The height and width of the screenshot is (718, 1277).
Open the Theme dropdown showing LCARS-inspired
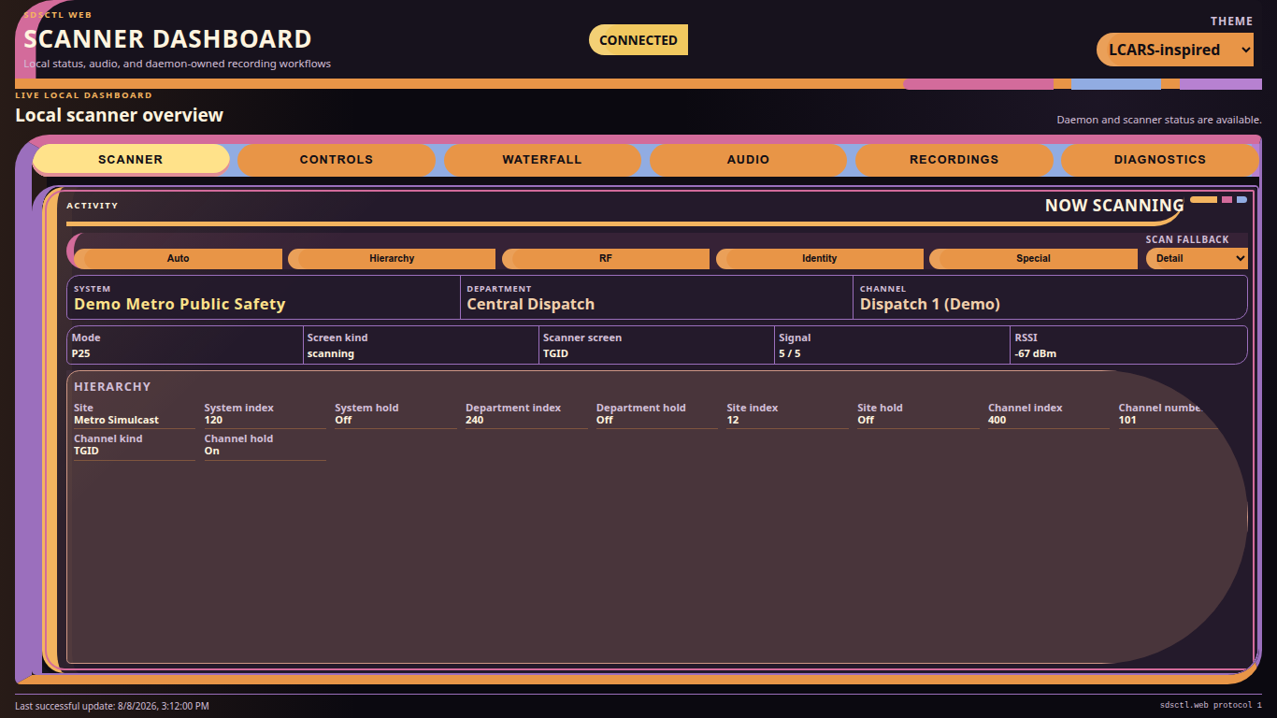(x=1175, y=50)
